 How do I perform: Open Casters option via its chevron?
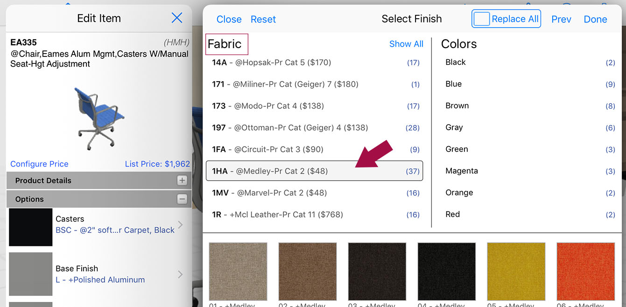pos(180,224)
